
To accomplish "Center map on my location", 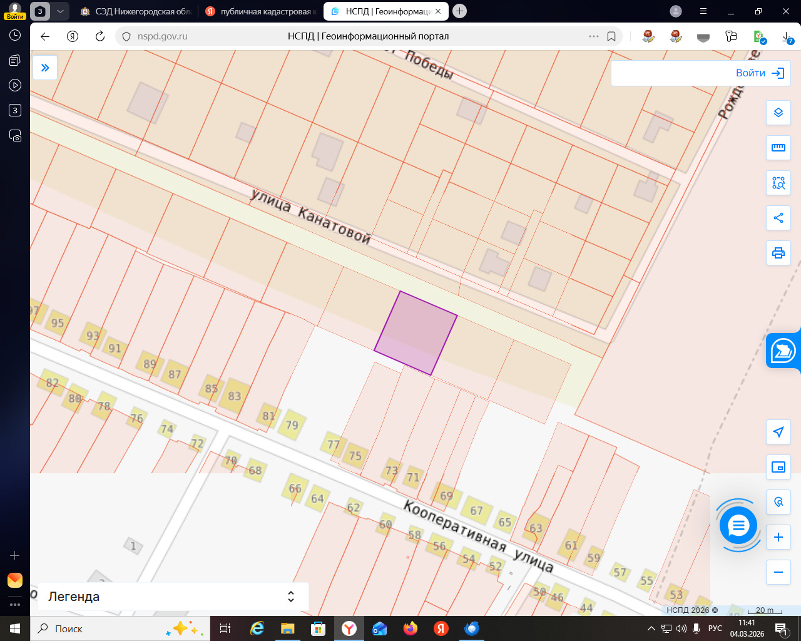I will (778, 432).
